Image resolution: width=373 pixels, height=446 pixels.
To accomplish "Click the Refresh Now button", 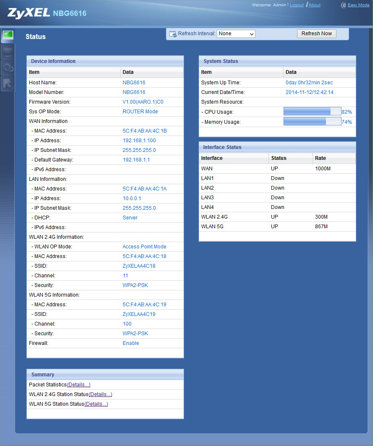I will pos(317,34).
